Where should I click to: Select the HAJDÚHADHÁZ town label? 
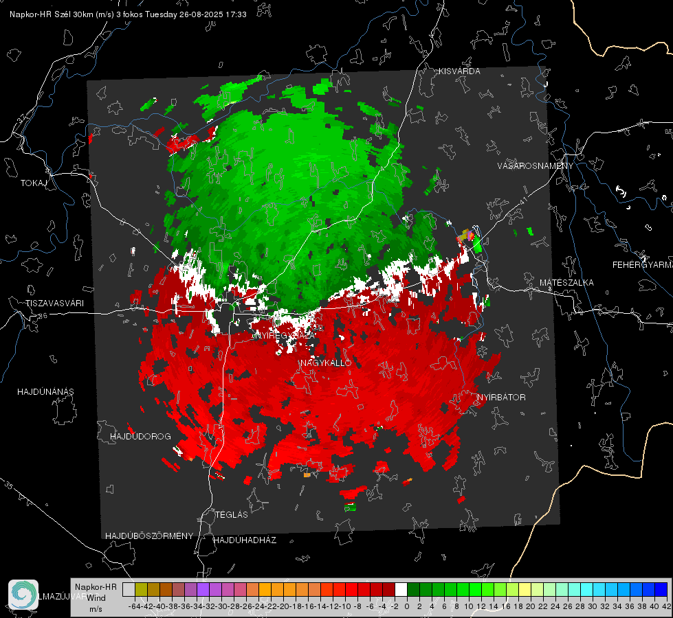coord(245,540)
